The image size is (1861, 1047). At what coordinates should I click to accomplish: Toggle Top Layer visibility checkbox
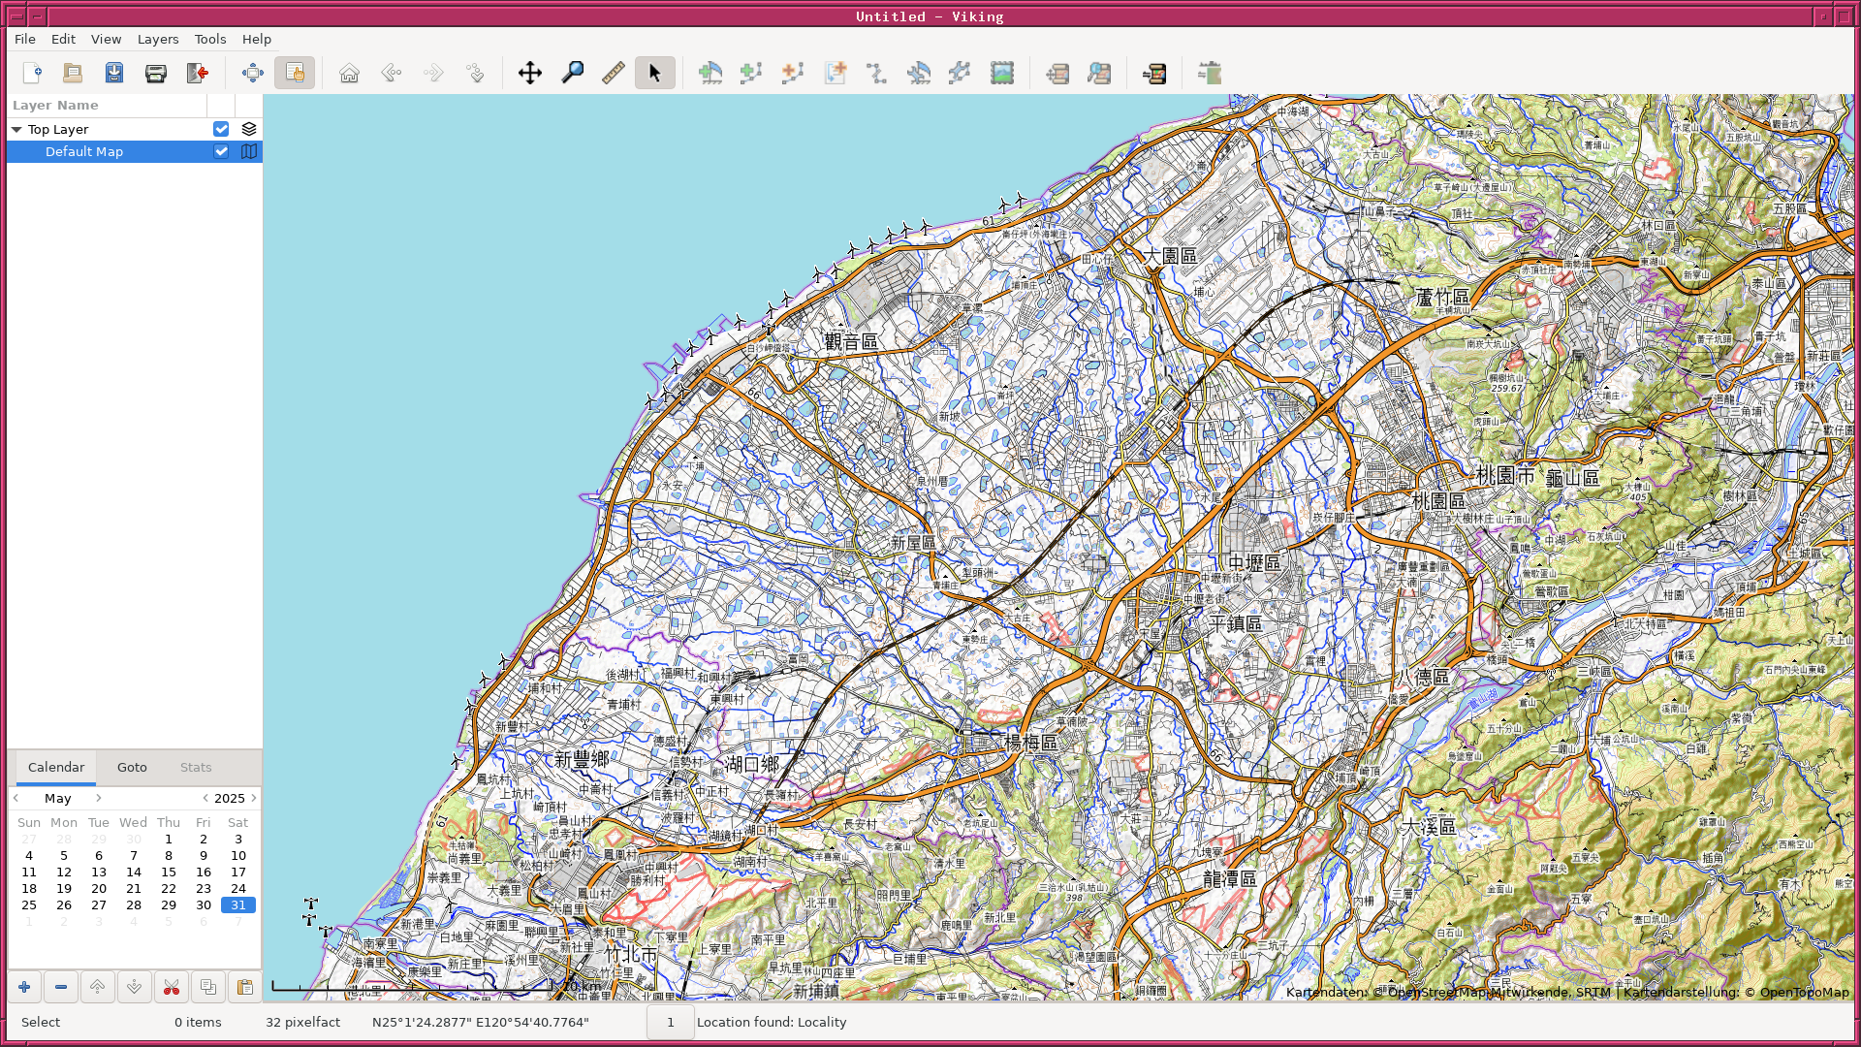[221, 129]
